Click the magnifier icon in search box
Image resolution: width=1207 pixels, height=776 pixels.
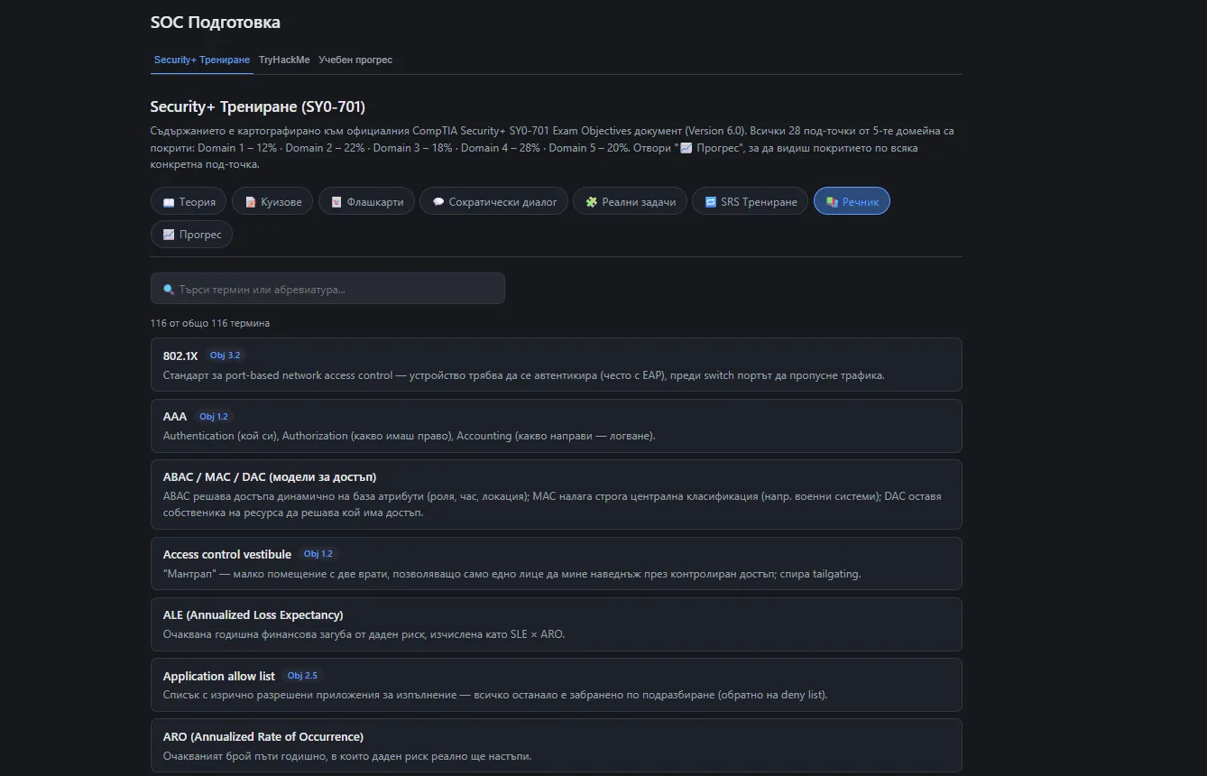tap(169, 290)
